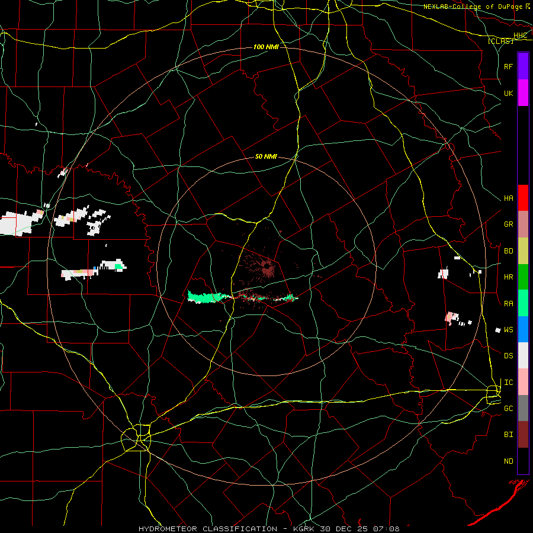Click the 07:08 timestamp
This screenshot has height=533, width=533.
387,529
